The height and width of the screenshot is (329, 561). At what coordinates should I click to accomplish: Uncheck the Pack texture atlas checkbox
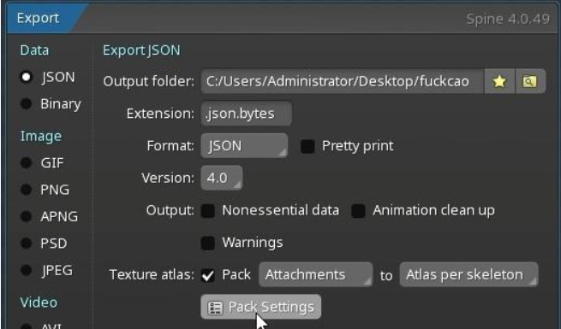208,275
